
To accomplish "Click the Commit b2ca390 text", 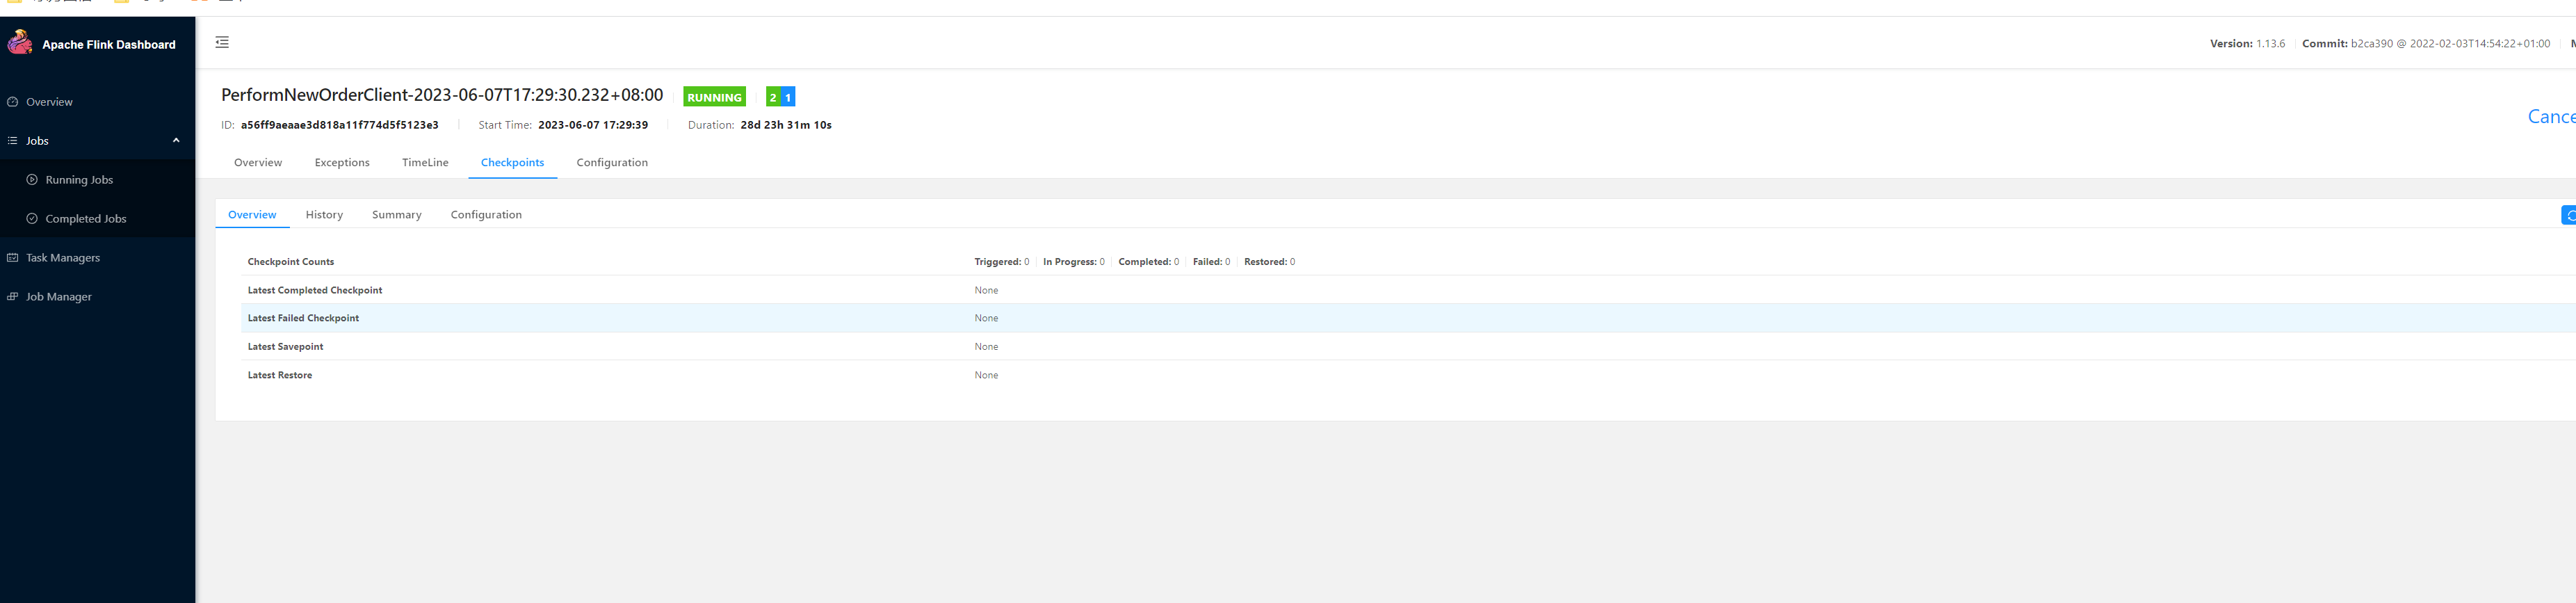I will coord(2426,44).
